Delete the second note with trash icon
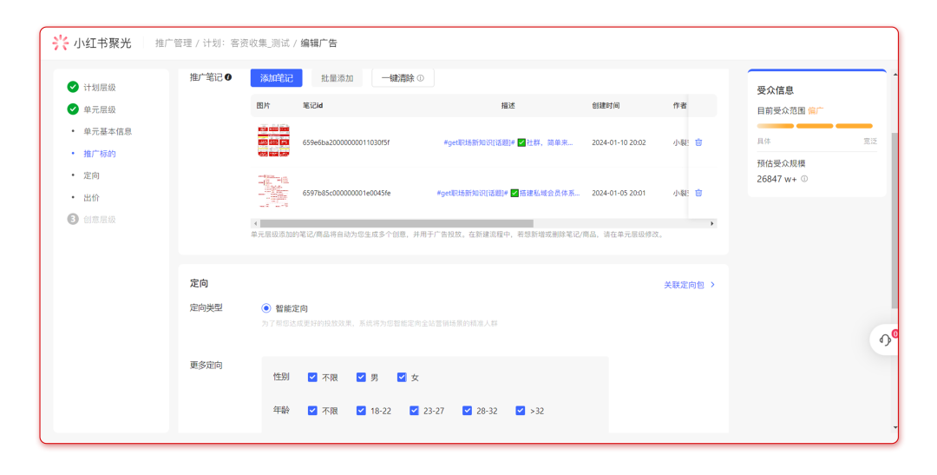 coord(698,193)
